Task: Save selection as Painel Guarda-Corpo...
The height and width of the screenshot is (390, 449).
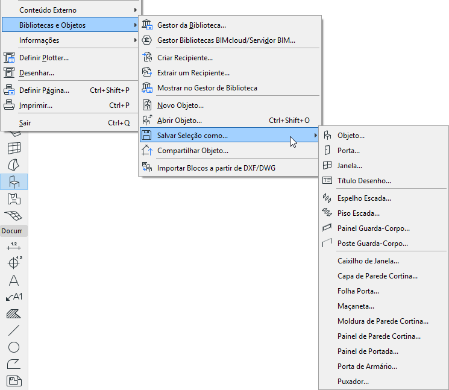Action: click(x=383, y=228)
